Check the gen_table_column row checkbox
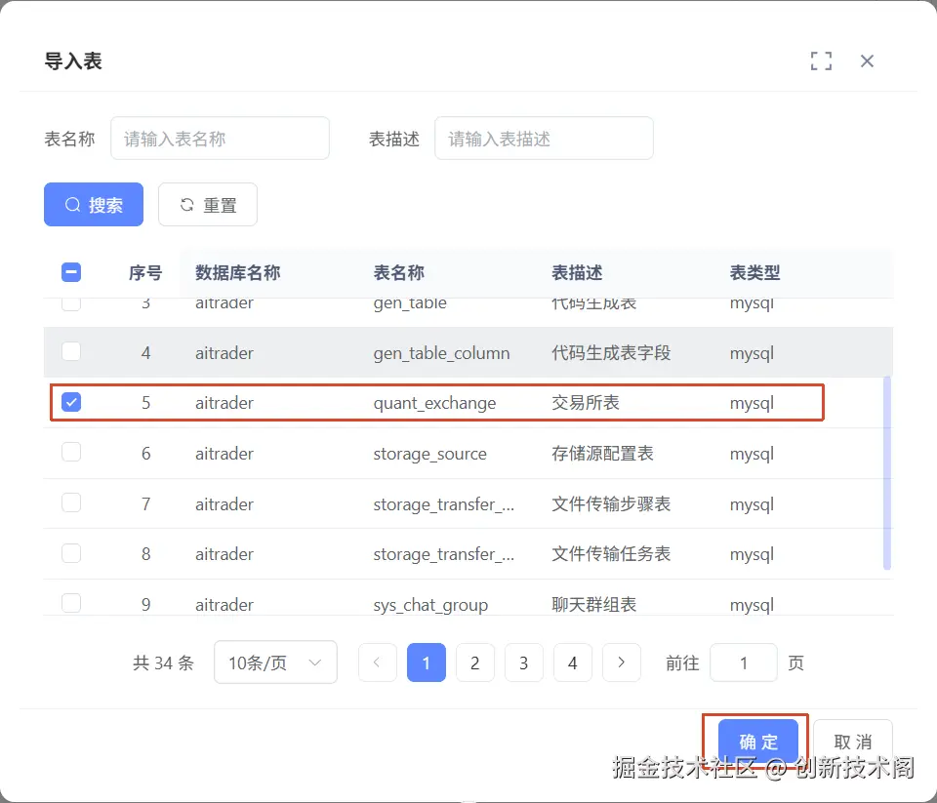The width and height of the screenshot is (937, 803). pyautogui.click(x=71, y=352)
